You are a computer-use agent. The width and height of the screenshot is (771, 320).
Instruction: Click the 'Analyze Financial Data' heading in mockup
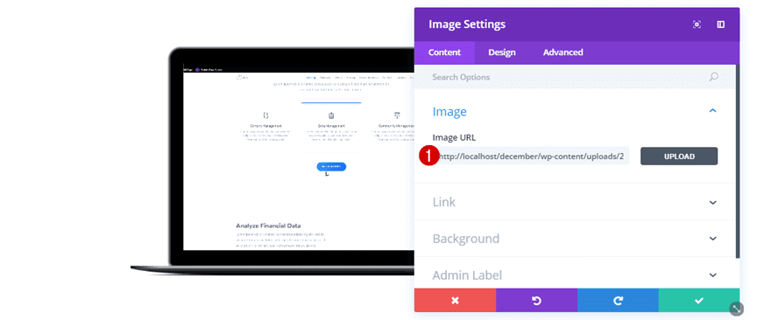point(268,226)
